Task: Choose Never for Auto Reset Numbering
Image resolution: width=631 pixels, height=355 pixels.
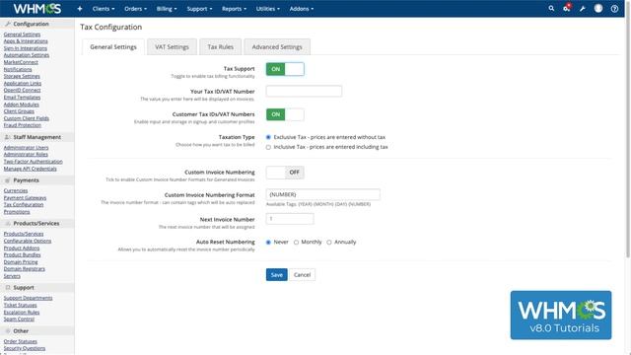Action: tap(268, 243)
